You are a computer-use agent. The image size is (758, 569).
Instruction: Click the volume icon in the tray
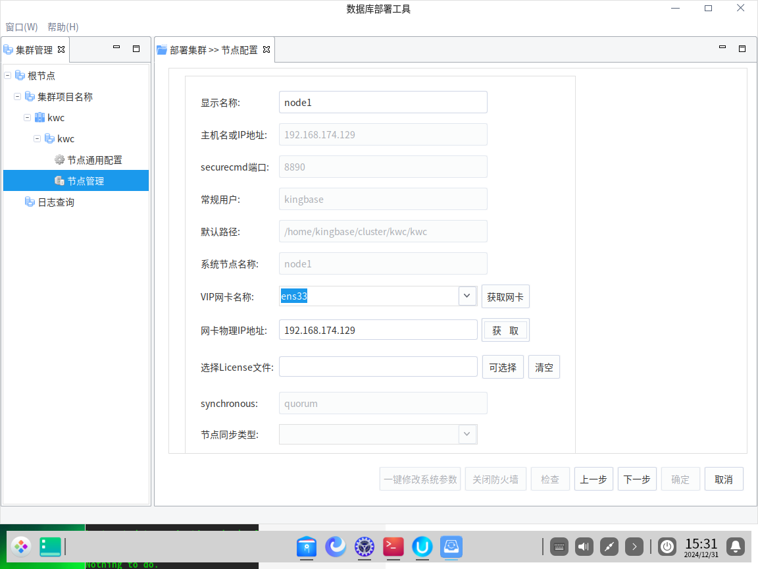(x=584, y=547)
